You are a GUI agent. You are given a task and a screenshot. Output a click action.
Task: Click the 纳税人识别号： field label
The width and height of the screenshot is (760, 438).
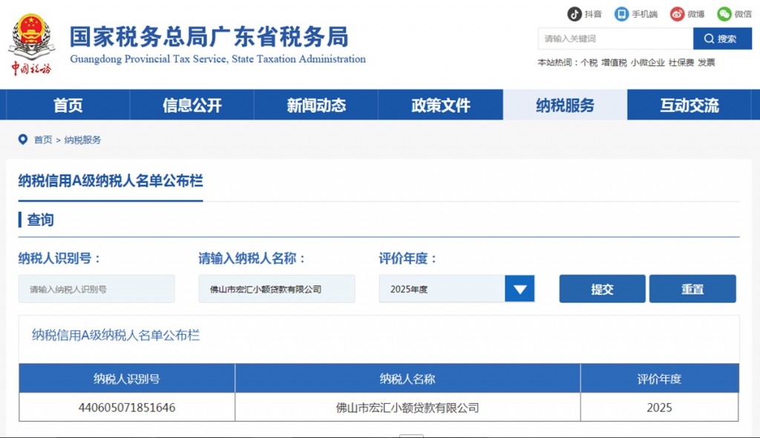pos(59,258)
